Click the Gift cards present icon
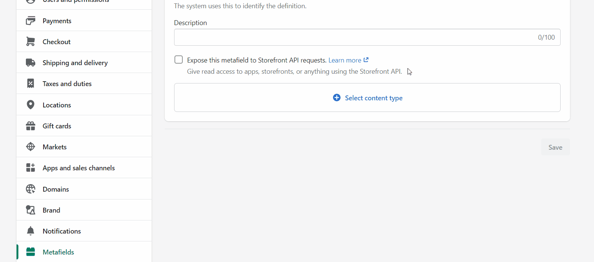This screenshot has height=262, width=594. click(30, 126)
